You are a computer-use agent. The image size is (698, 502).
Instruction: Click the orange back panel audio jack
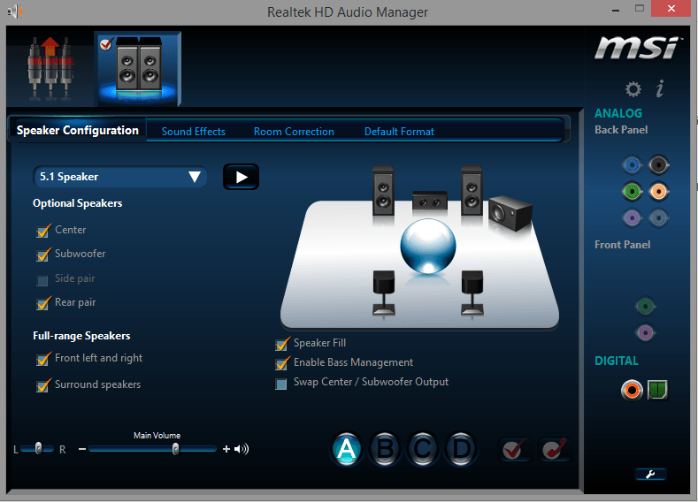(x=657, y=191)
